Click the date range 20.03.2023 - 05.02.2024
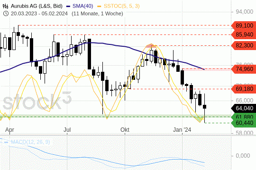Image resolution: width=256 pixels, height=170 pixels. point(39,14)
